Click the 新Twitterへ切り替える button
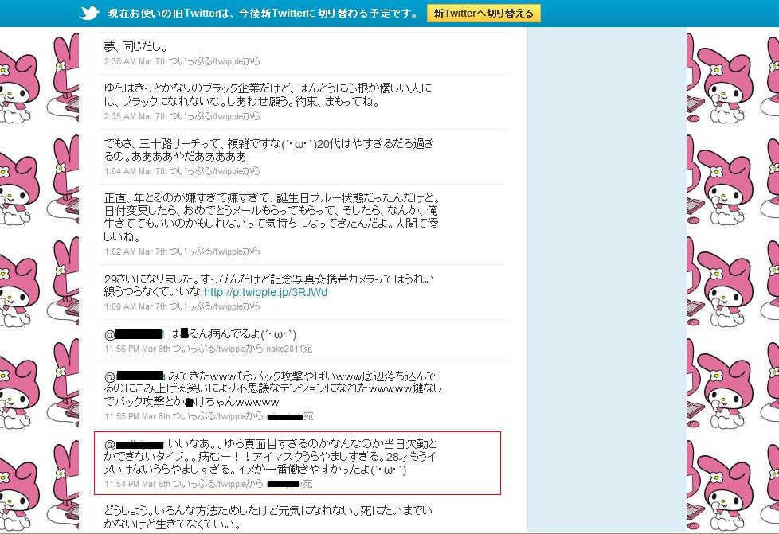Screen dimensions: 779x534 tap(483, 14)
